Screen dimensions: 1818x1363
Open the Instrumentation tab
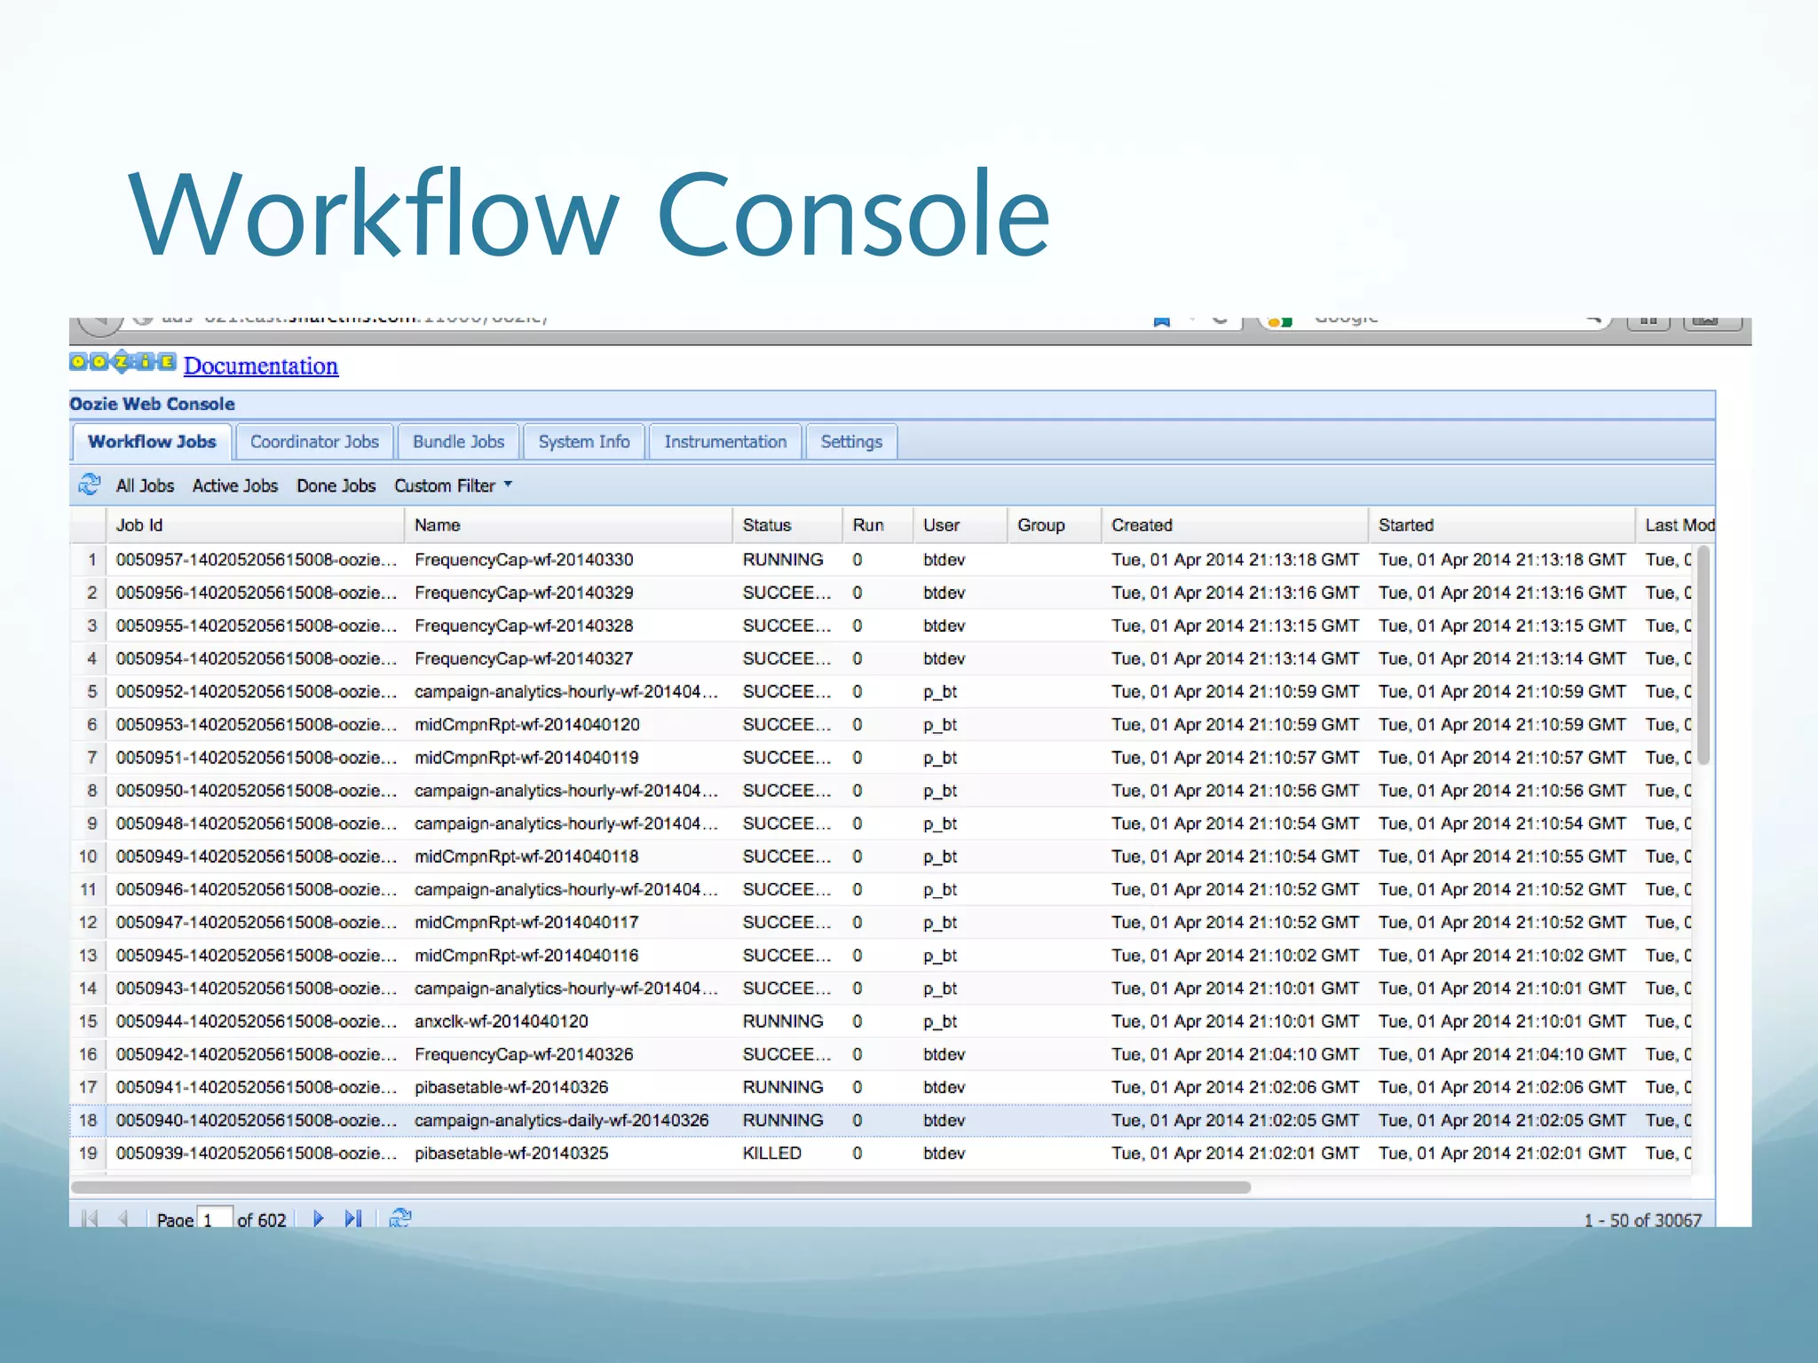[725, 442]
